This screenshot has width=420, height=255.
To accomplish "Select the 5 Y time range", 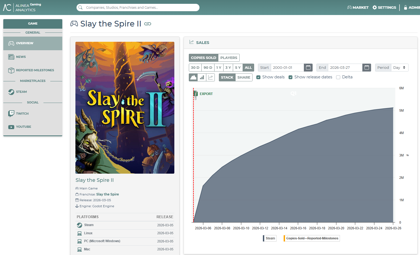I will tap(238, 67).
